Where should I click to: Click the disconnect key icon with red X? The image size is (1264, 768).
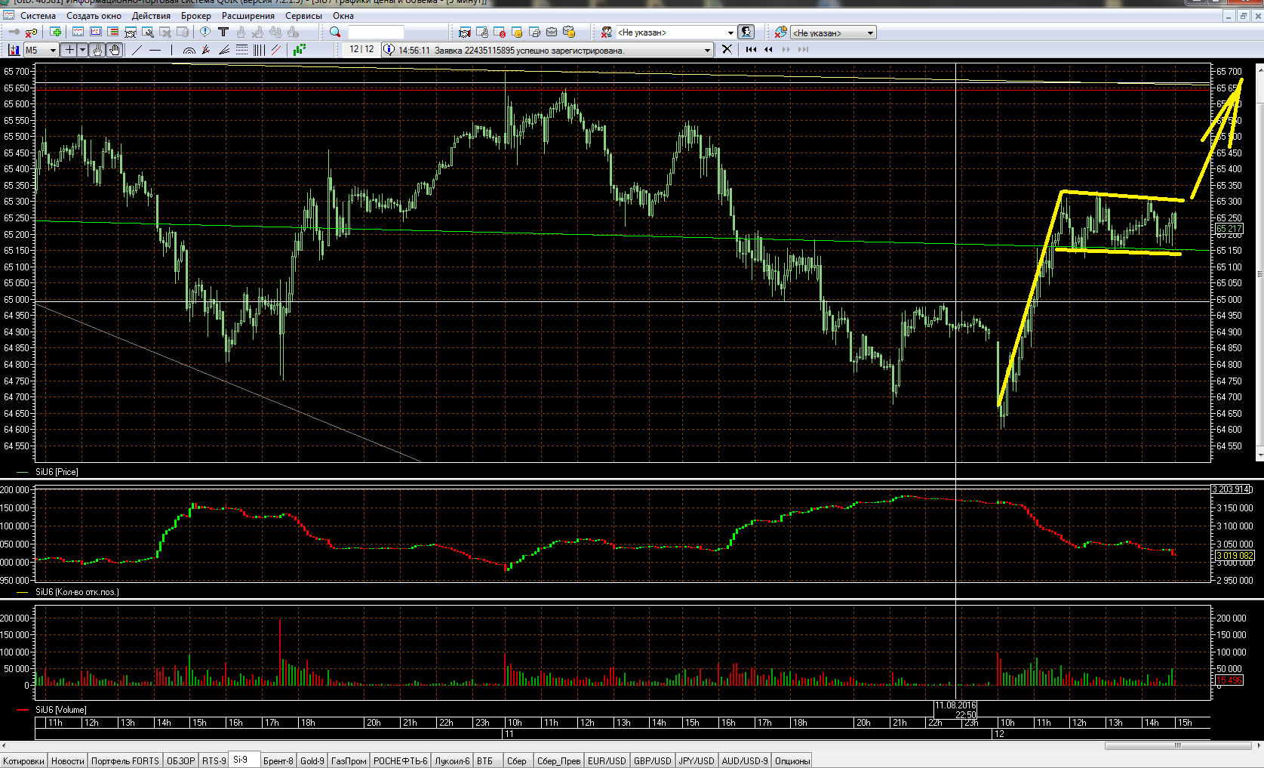click(x=31, y=32)
